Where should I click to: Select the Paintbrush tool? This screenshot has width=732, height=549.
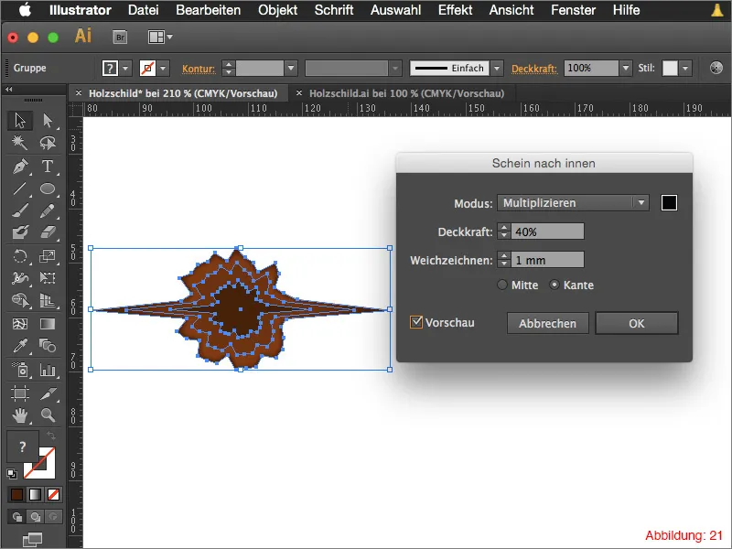click(20, 211)
